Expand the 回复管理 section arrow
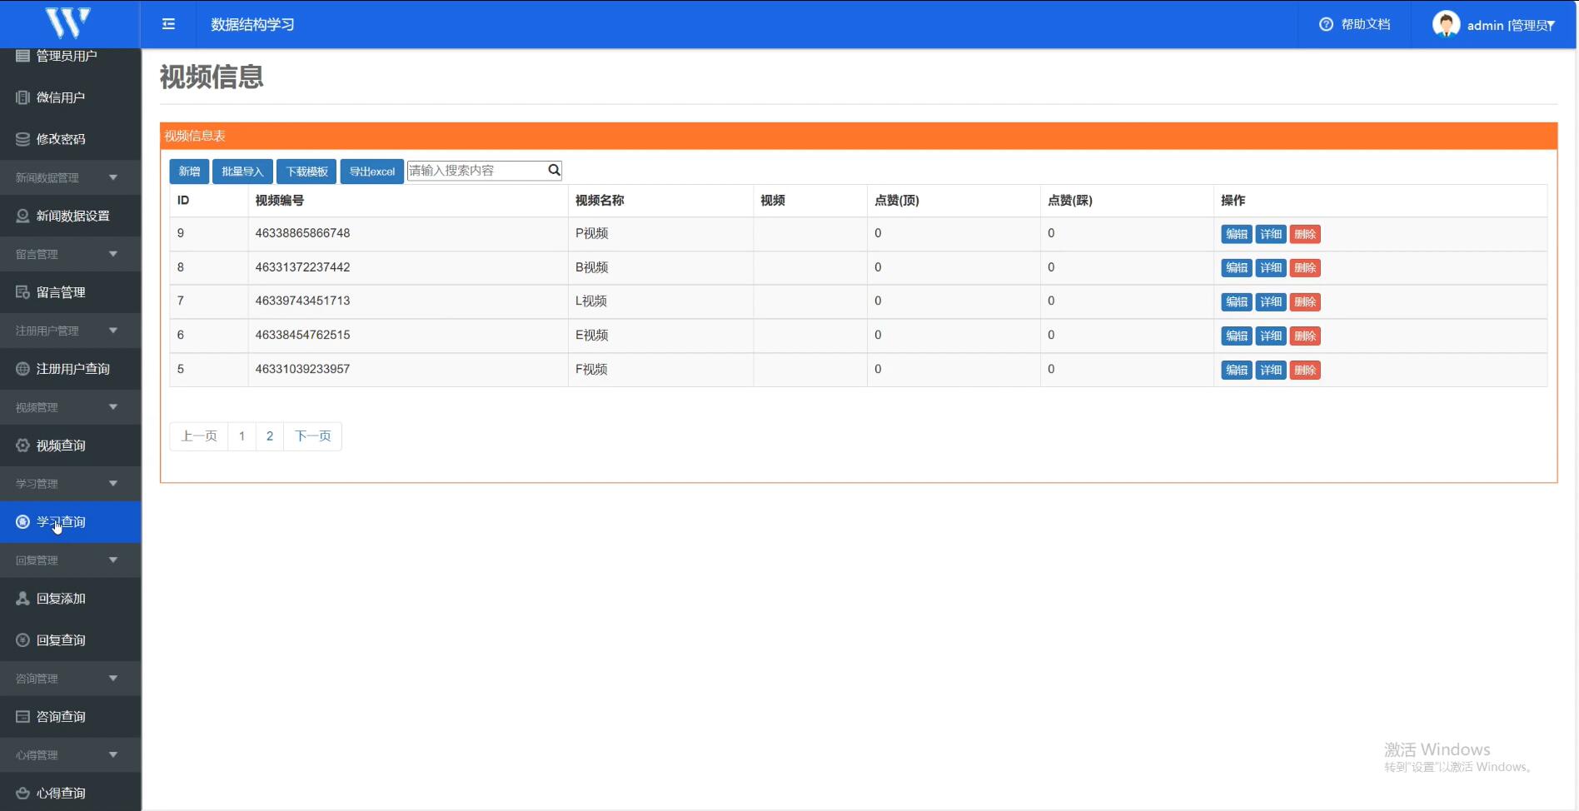This screenshot has width=1579, height=811. (113, 560)
